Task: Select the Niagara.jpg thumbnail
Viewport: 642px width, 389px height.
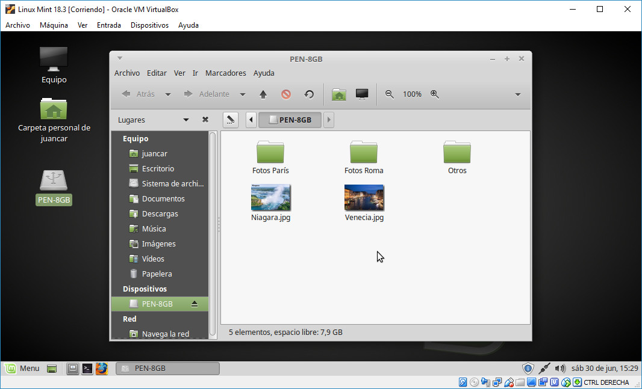Action: click(270, 198)
